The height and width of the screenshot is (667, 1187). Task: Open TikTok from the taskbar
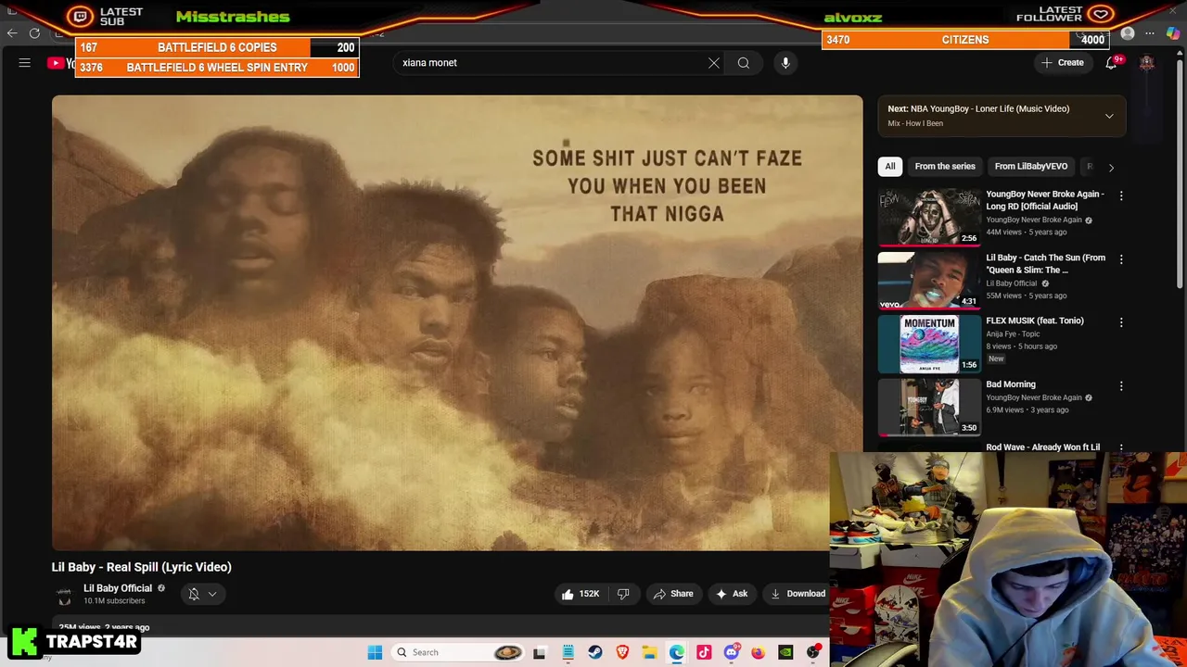point(704,652)
